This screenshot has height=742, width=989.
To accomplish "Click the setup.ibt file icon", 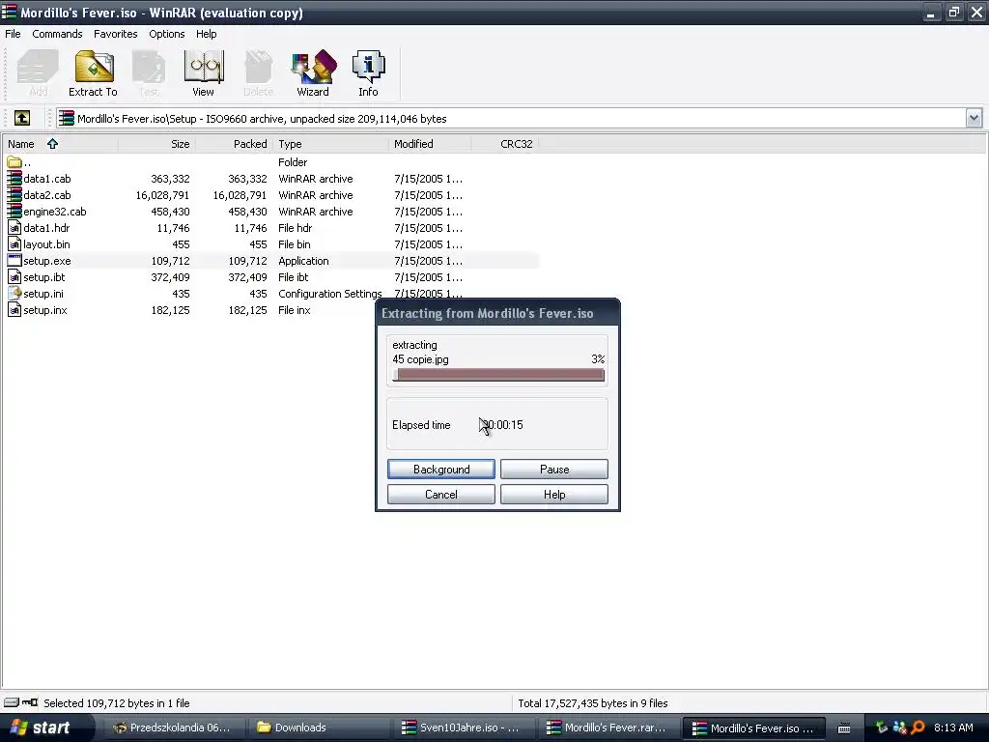I will click(14, 277).
